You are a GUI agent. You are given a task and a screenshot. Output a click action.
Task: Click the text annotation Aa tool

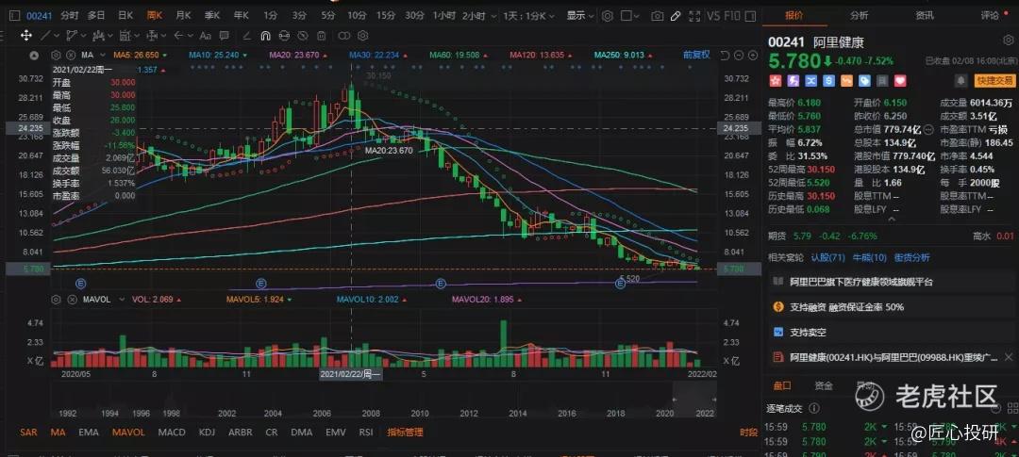(x=206, y=36)
